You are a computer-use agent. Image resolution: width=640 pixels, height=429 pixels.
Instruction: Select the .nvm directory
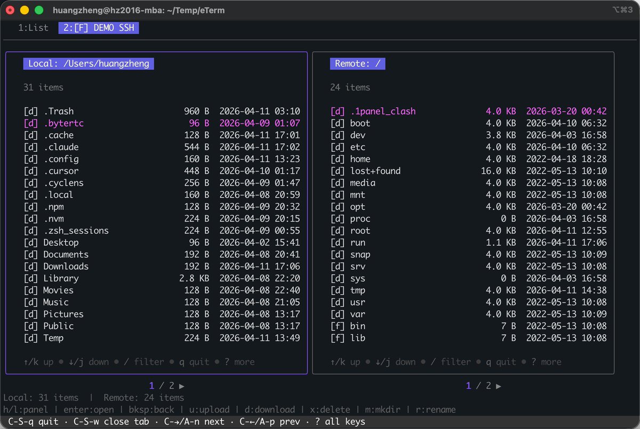coord(162,218)
